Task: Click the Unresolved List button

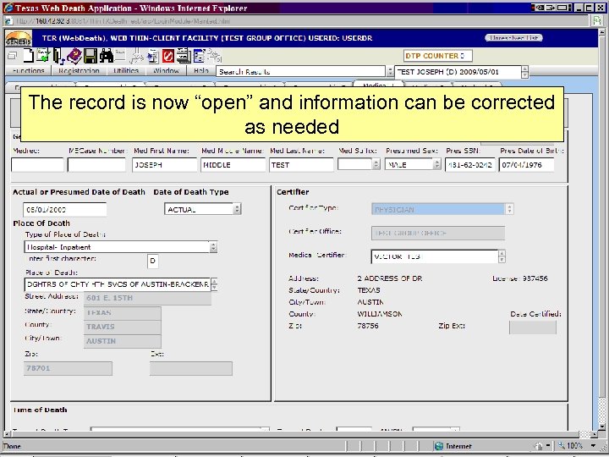Action: tap(514, 38)
